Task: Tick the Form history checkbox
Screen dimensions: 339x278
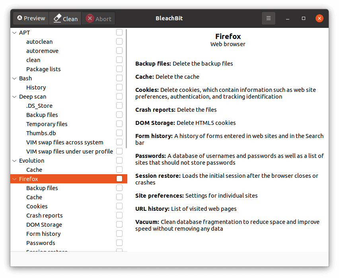Action: [119, 234]
